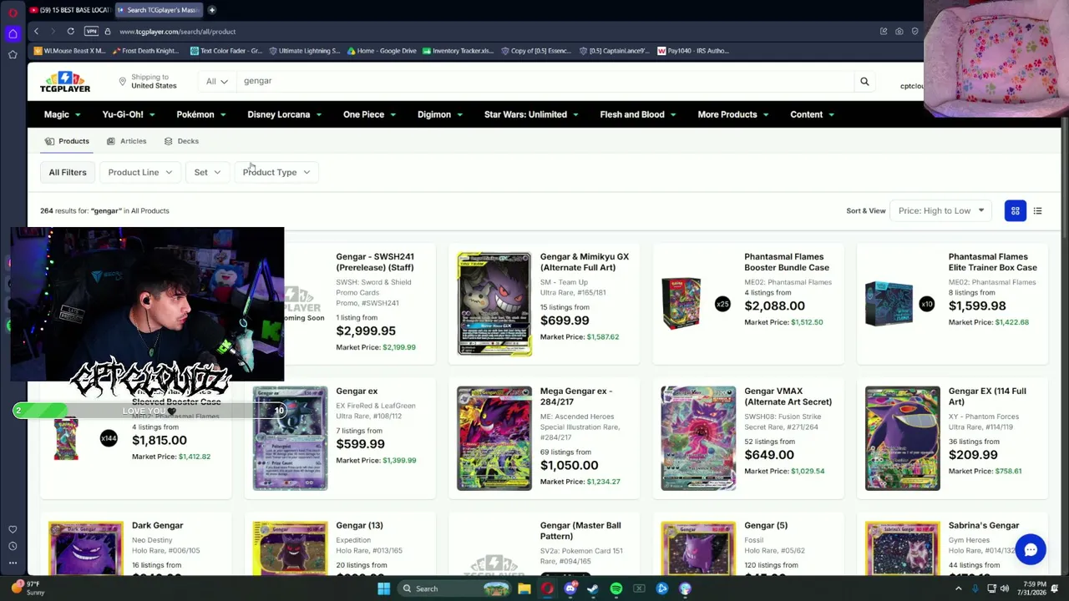The image size is (1069, 601).
Task: Show hidden system tray icons
Action: coord(959,588)
